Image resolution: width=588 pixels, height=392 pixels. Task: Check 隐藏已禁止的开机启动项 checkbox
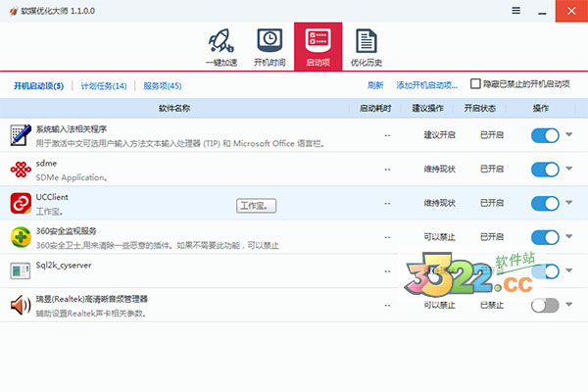click(475, 83)
